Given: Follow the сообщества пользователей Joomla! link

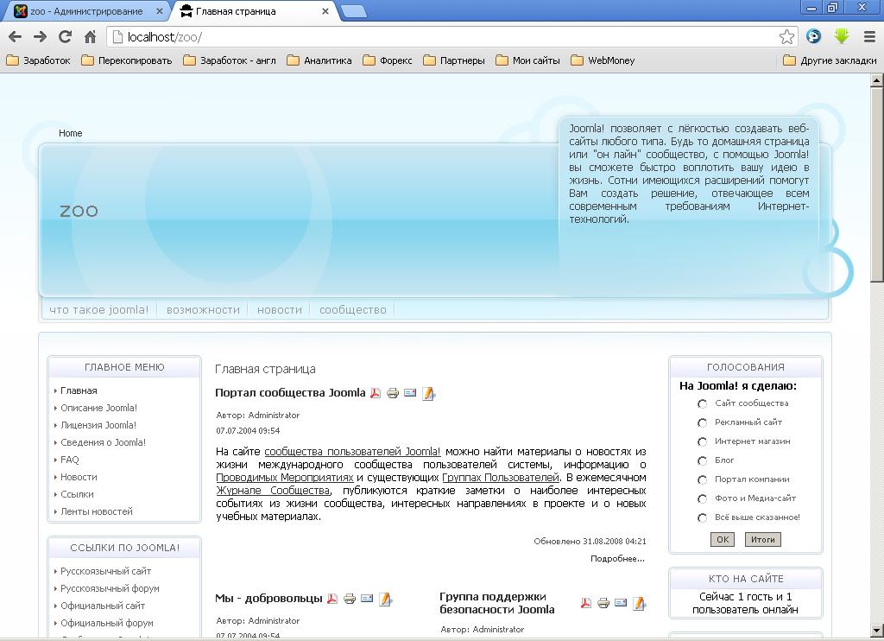Looking at the screenshot, I should [x=352, y=452].
